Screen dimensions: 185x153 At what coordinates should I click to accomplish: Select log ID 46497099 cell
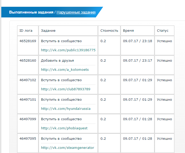28,124
